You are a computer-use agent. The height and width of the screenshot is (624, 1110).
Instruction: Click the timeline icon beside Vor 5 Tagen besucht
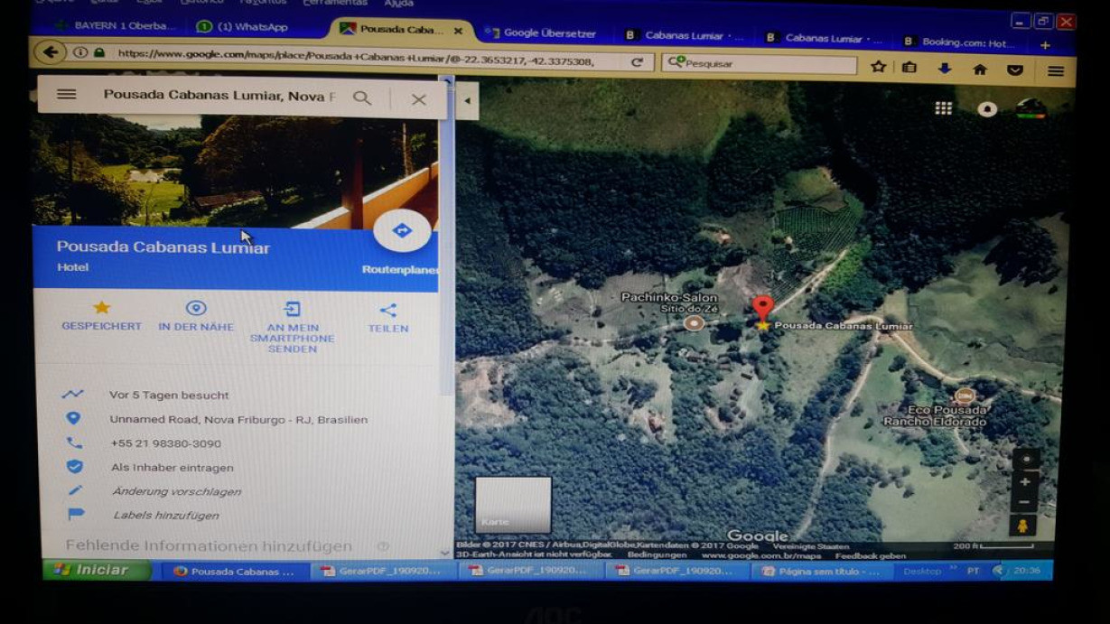pos(72,395)
